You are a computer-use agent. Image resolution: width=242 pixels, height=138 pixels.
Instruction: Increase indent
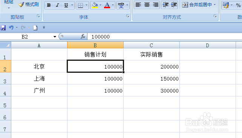coord(174,5)
